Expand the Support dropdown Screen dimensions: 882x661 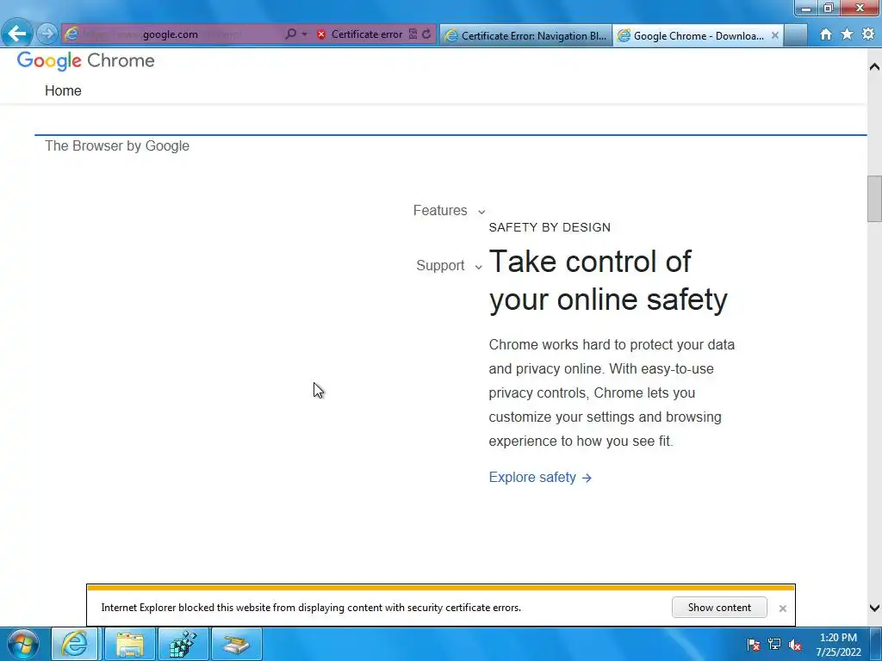449,265
